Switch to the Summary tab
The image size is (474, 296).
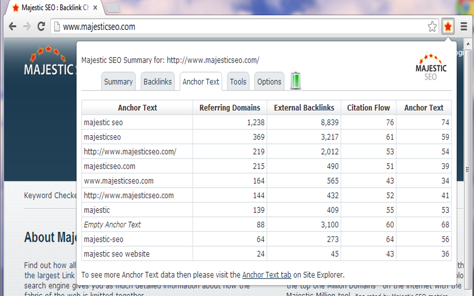pos(118,82)
